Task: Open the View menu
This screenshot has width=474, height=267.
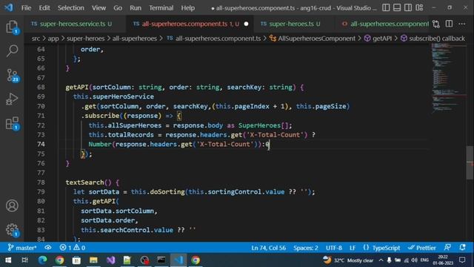Action: (99, 8)
